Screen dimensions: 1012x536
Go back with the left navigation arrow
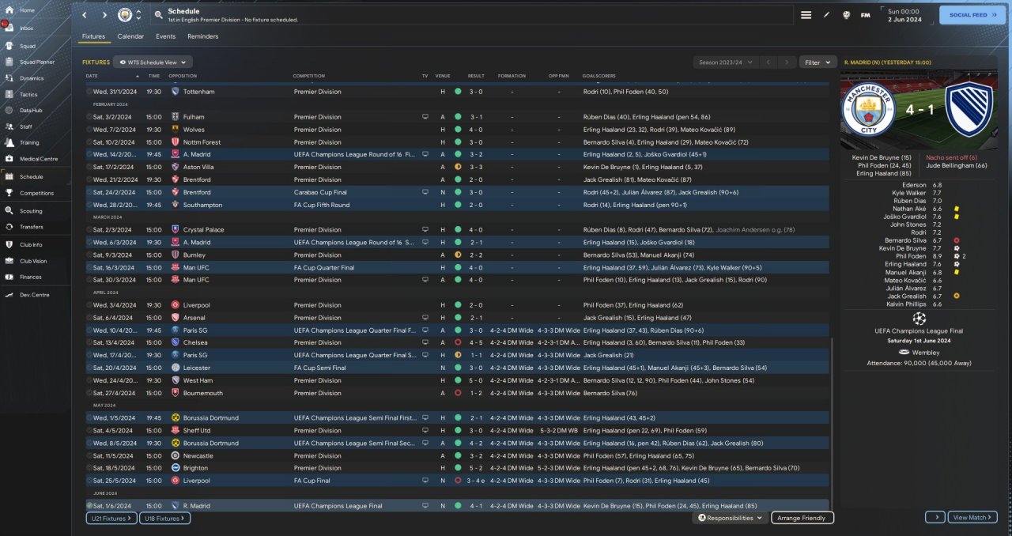coord(85,15)
